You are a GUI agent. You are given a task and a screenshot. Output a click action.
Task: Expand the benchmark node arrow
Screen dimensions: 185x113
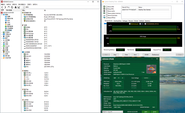pos(2,58)
